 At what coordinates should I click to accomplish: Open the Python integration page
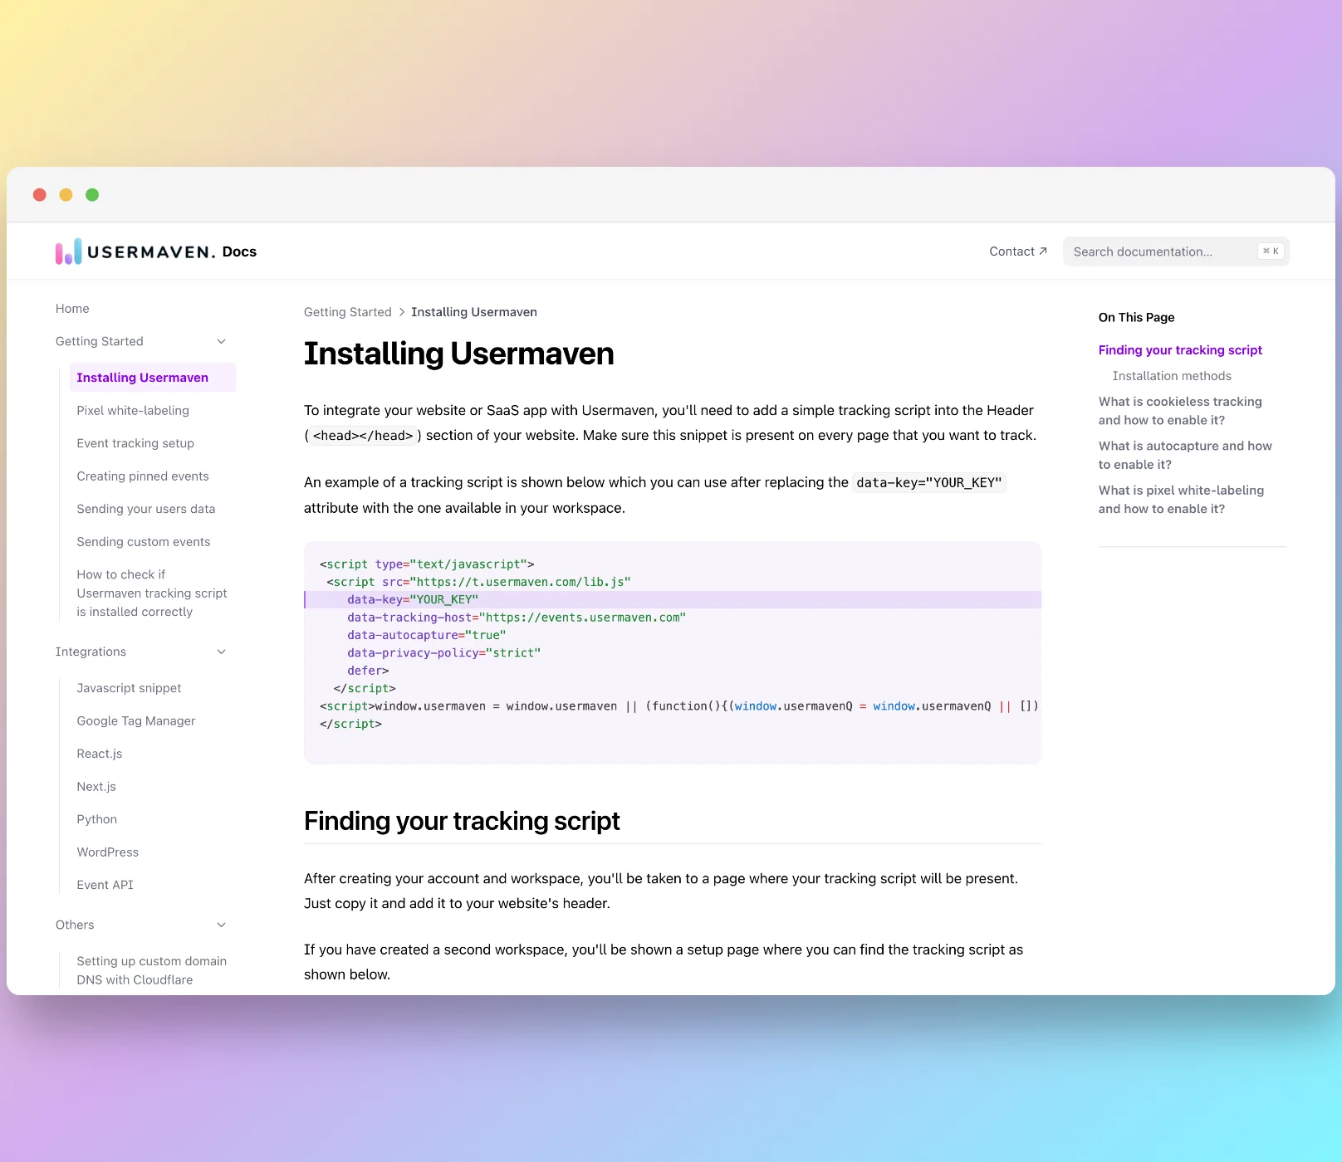(97, 819)
